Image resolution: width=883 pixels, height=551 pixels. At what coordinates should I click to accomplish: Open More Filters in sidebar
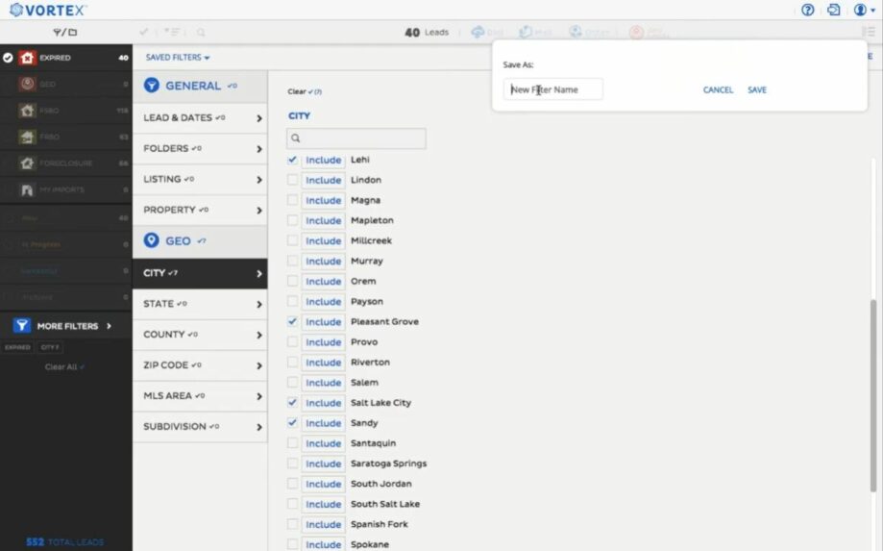66,326
